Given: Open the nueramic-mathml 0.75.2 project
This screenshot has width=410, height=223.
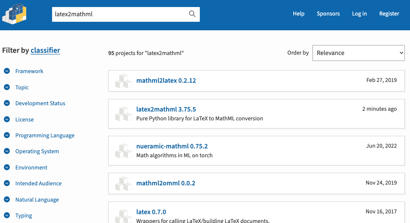Looking at the screenshot, I should pos(172,146).
